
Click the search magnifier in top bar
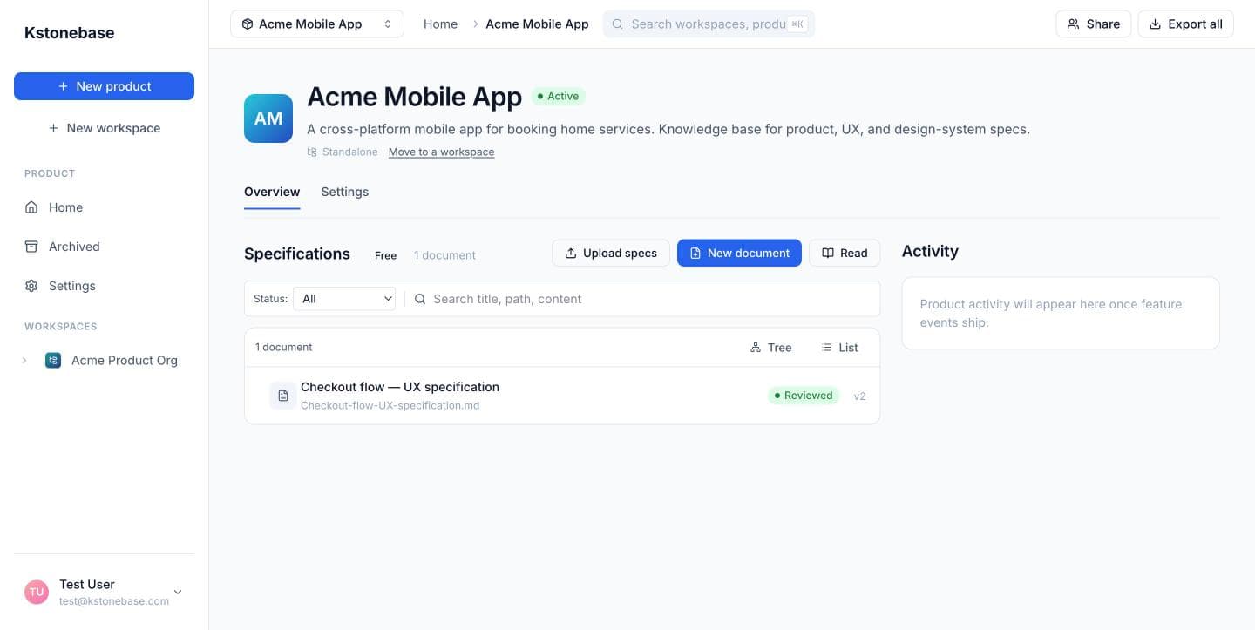[x=618, y=24]
